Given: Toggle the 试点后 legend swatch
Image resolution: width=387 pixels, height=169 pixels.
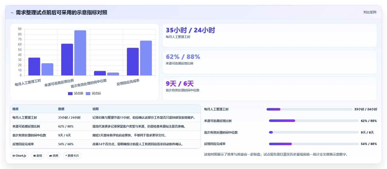Looking at the screenshot, I should [88, 94].
